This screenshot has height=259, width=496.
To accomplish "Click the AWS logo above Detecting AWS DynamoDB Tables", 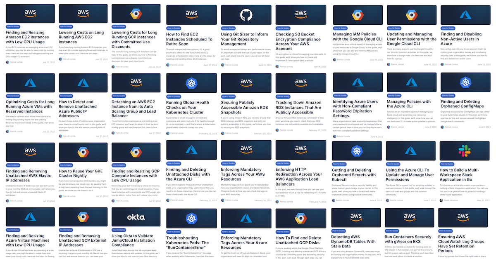I will (x=356, y=217).
